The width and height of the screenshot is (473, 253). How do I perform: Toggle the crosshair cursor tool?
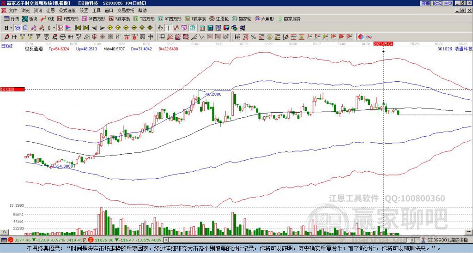(168, 28)
